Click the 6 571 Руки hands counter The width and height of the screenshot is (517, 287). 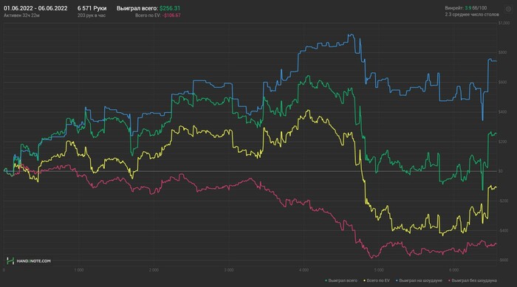pyautogui.click(x=92, y=8)
